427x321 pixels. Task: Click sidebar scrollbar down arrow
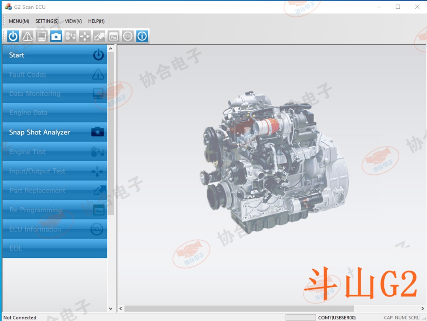[x=111, y=308]
